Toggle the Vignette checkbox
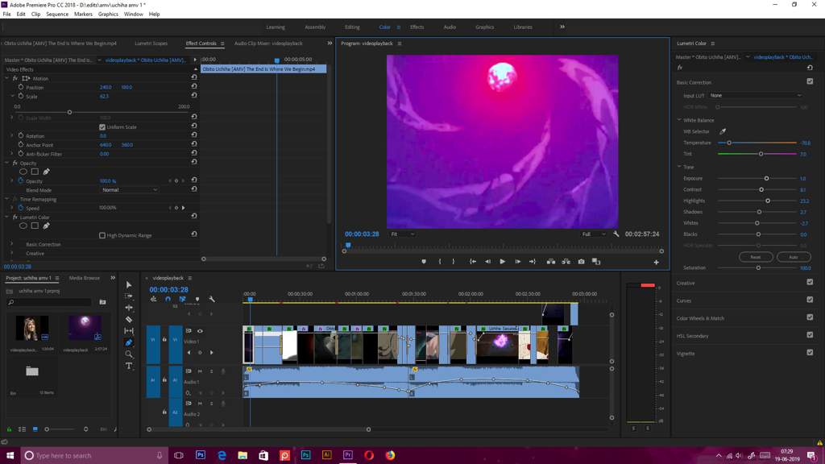825x464 pixels. [810, 353]
